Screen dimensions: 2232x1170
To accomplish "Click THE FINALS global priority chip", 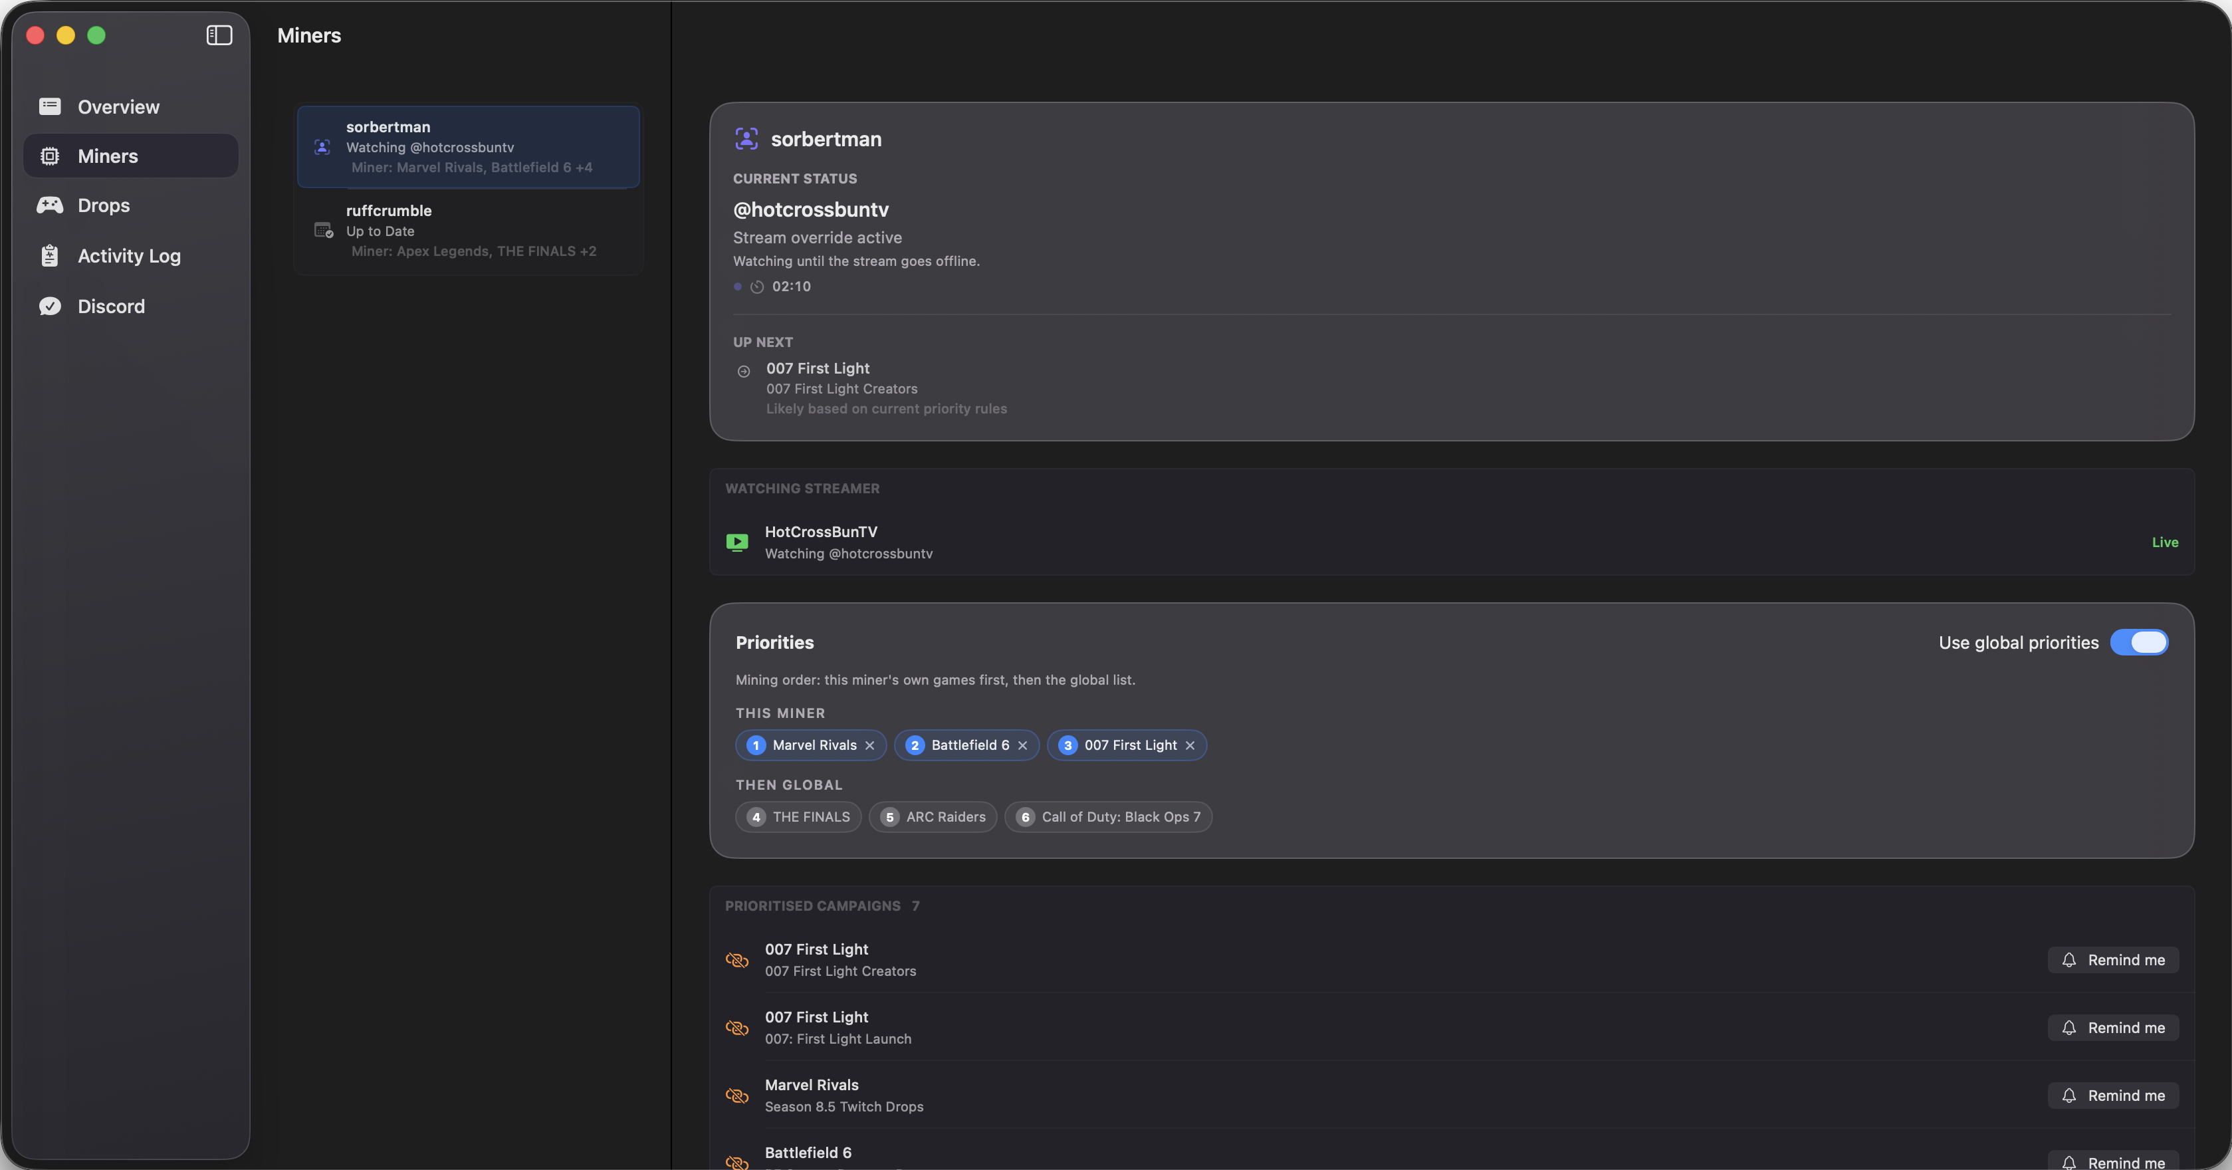I will [x=798, y=817].
